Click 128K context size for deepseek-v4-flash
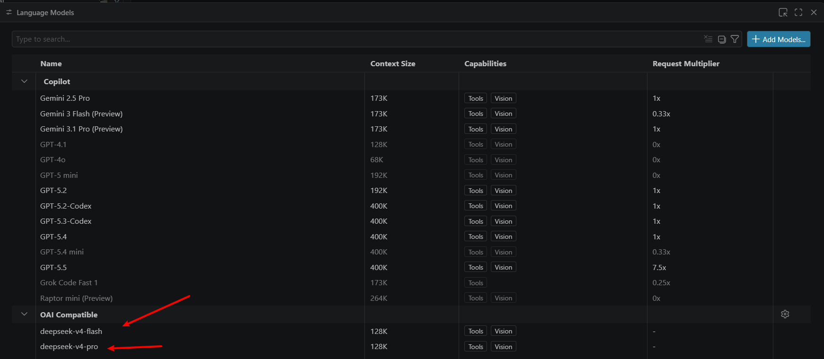The image size is (824, 359). [x=379, y=331]
